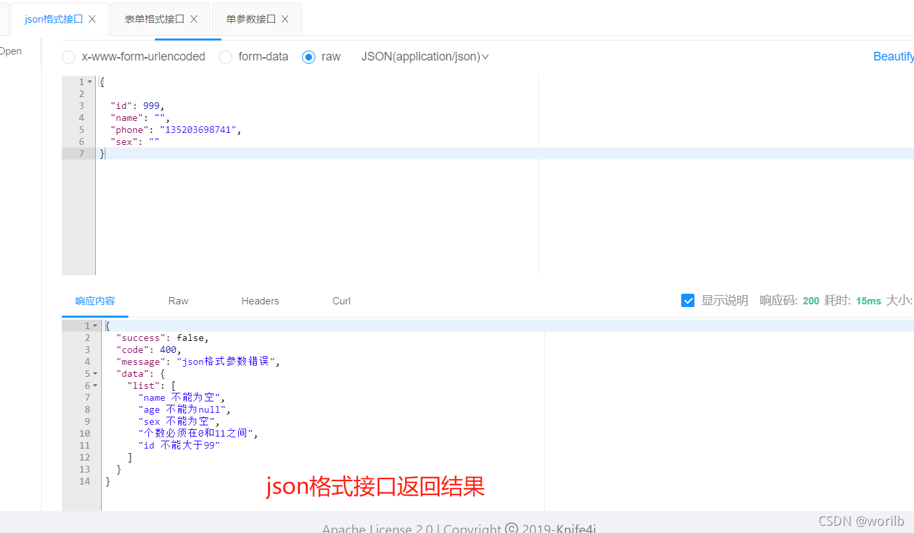The image size is (914, 533).
Task: Open the JSON(application/json) content type dropdown
Action: click(425, 57)
